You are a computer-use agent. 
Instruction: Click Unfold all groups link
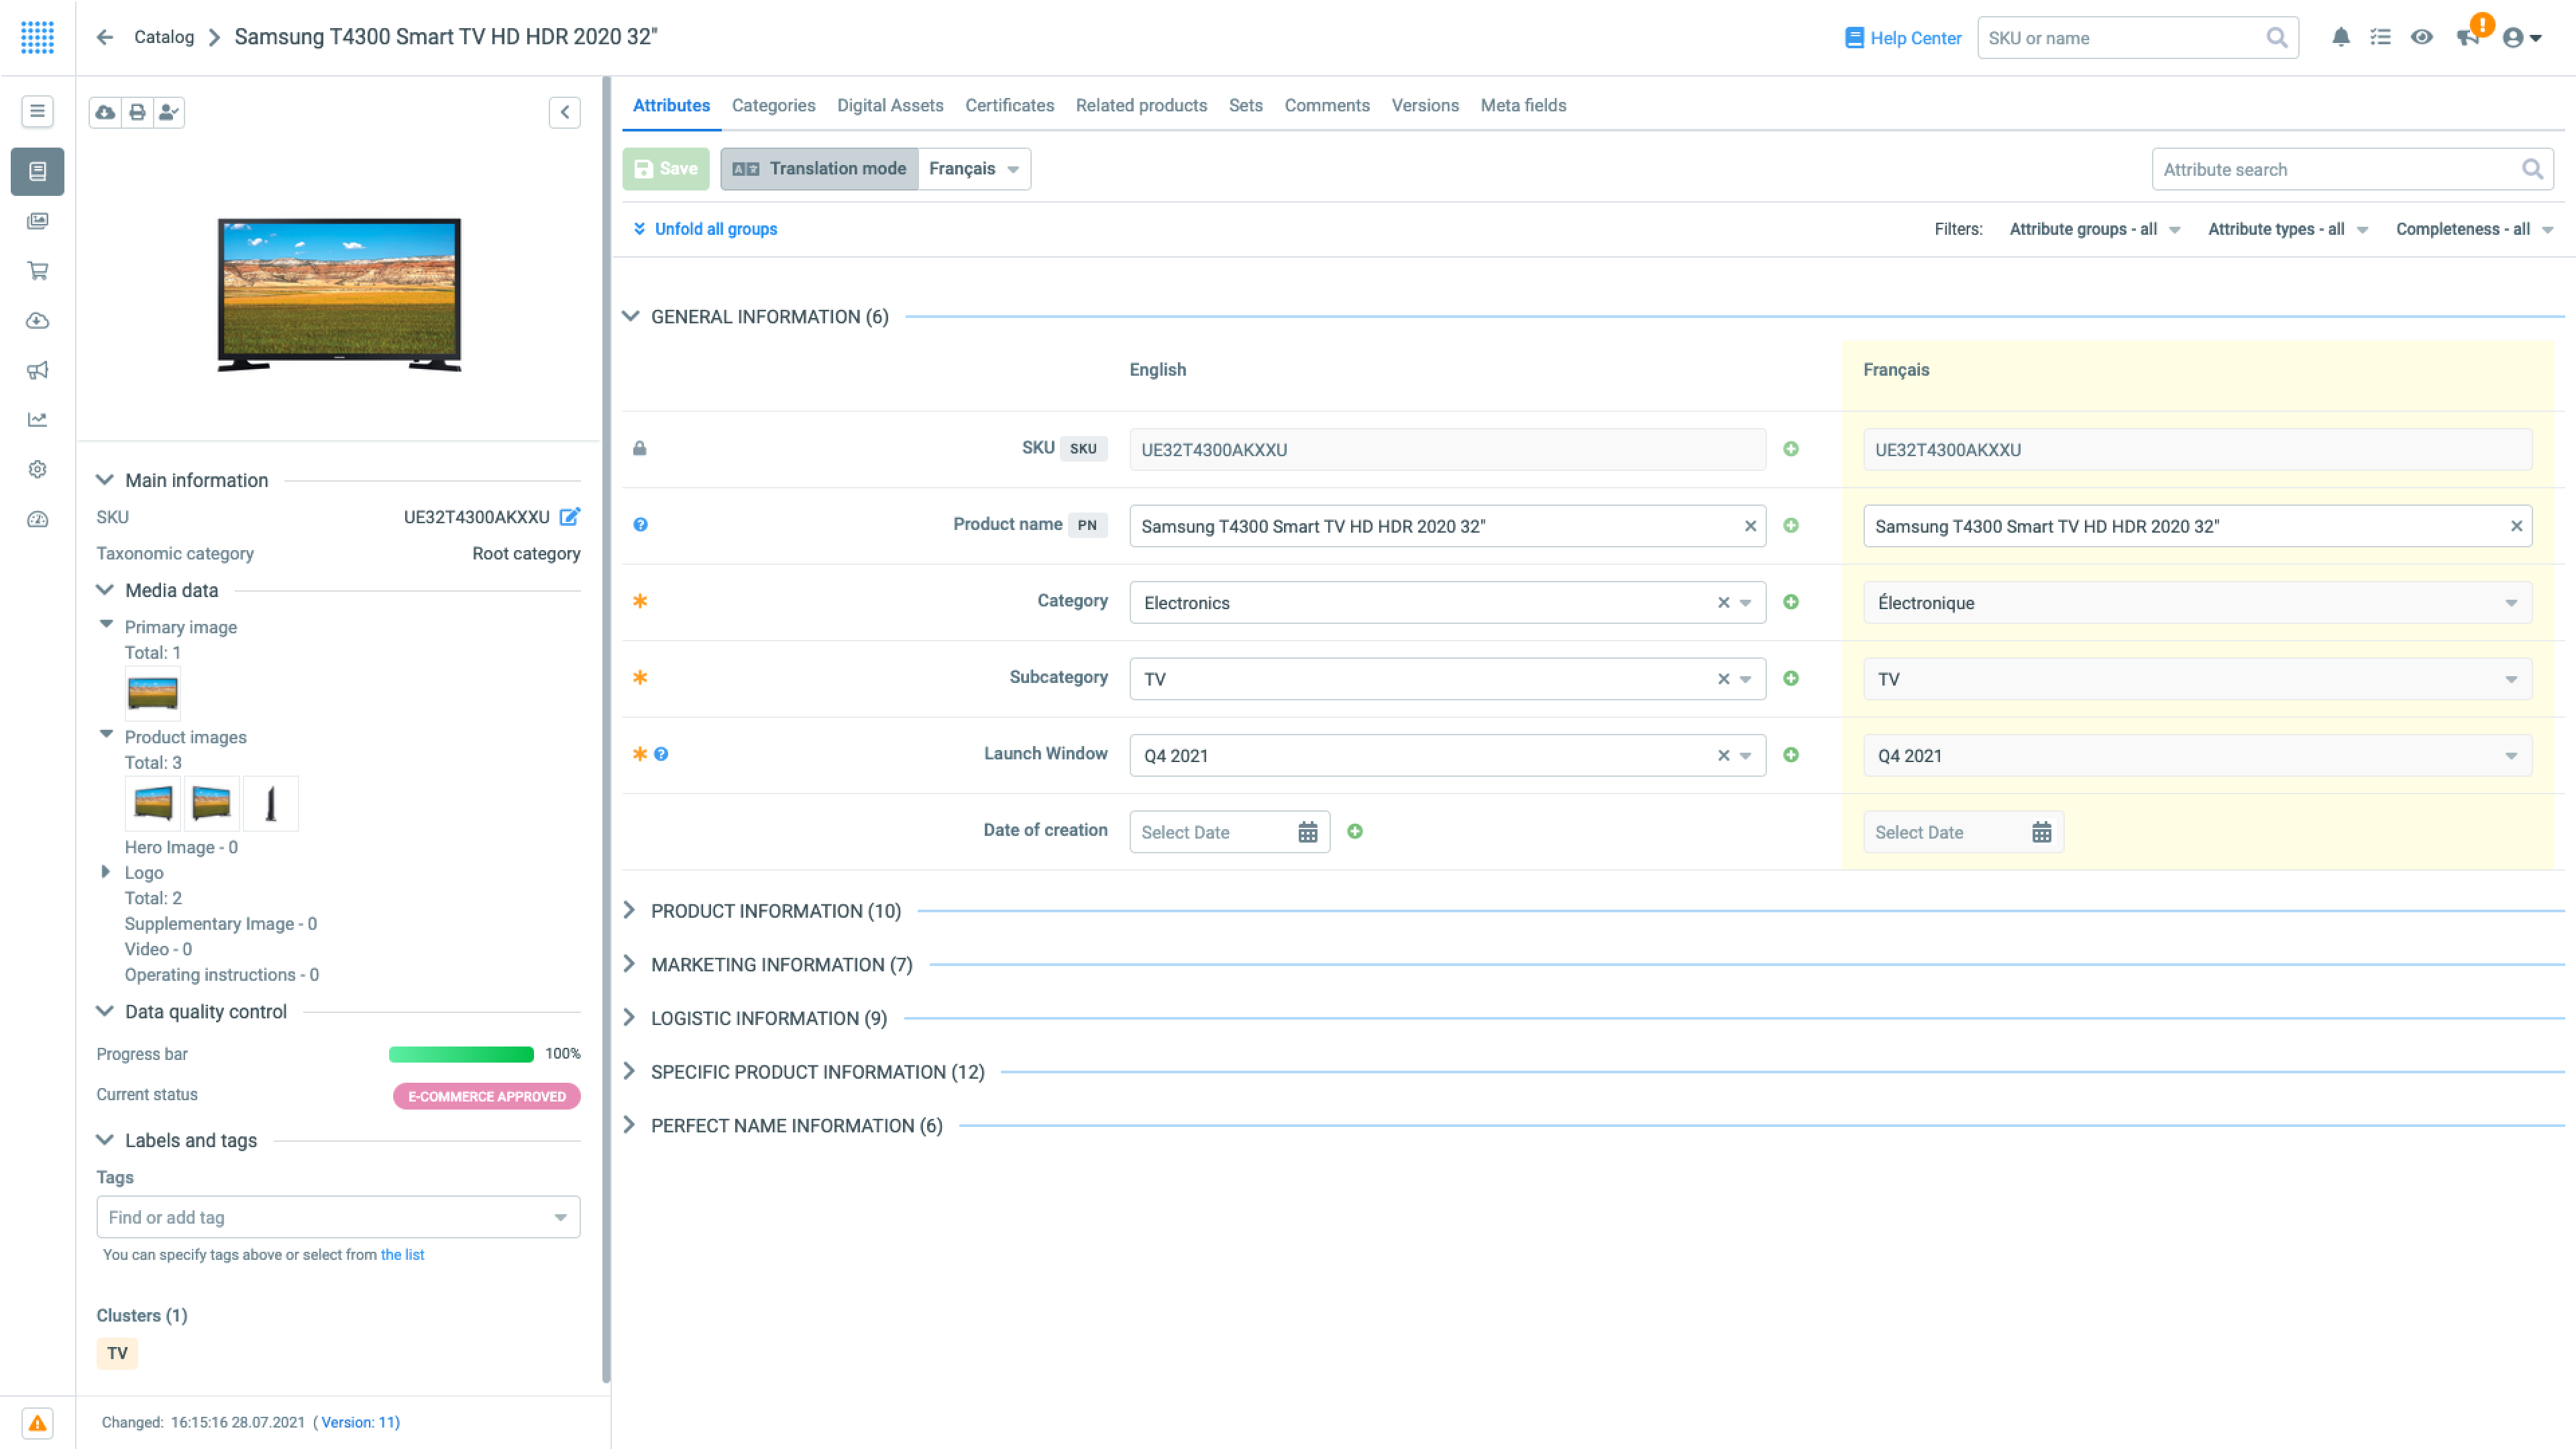click(x=715, y=229)
